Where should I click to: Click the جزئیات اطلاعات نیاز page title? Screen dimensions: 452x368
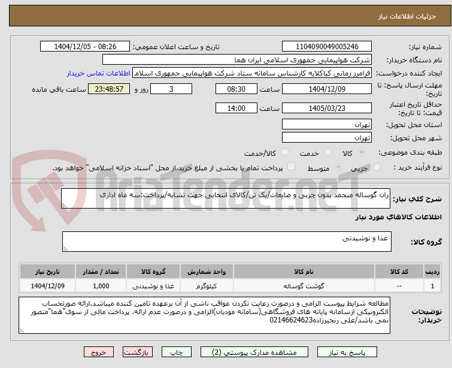tap(407, 16)
